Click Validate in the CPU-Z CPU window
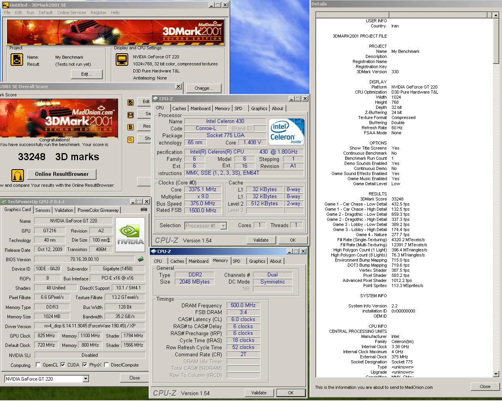Image resolution: width=502 pixels, height=401 pixels. pyautogui.click(x=261, y=240)
